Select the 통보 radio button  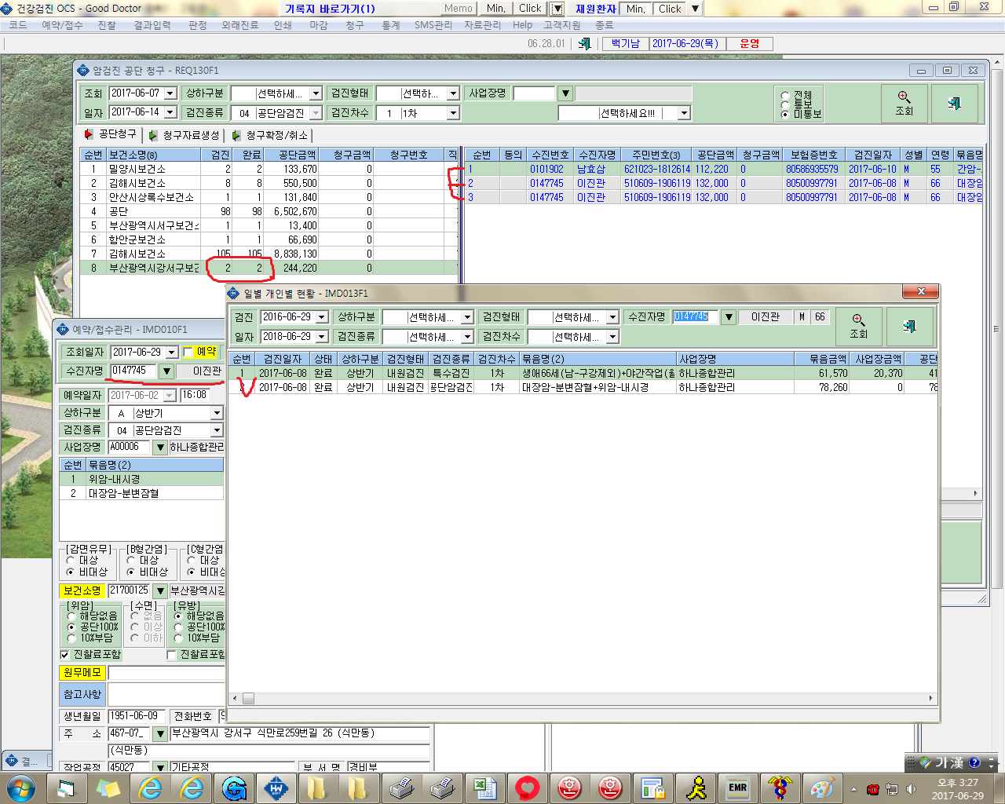pos(785,104)
